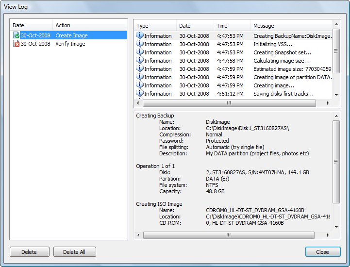
Task: Click the Password value 'Protected'
Action: (x=217, y=141)
